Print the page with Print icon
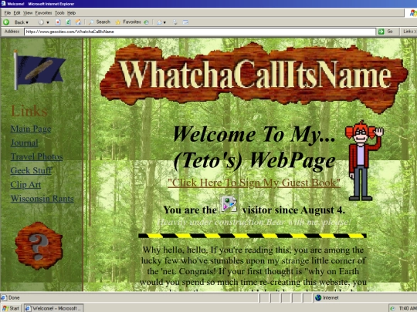Screen dimensions: 417x312 coord(175,22)
